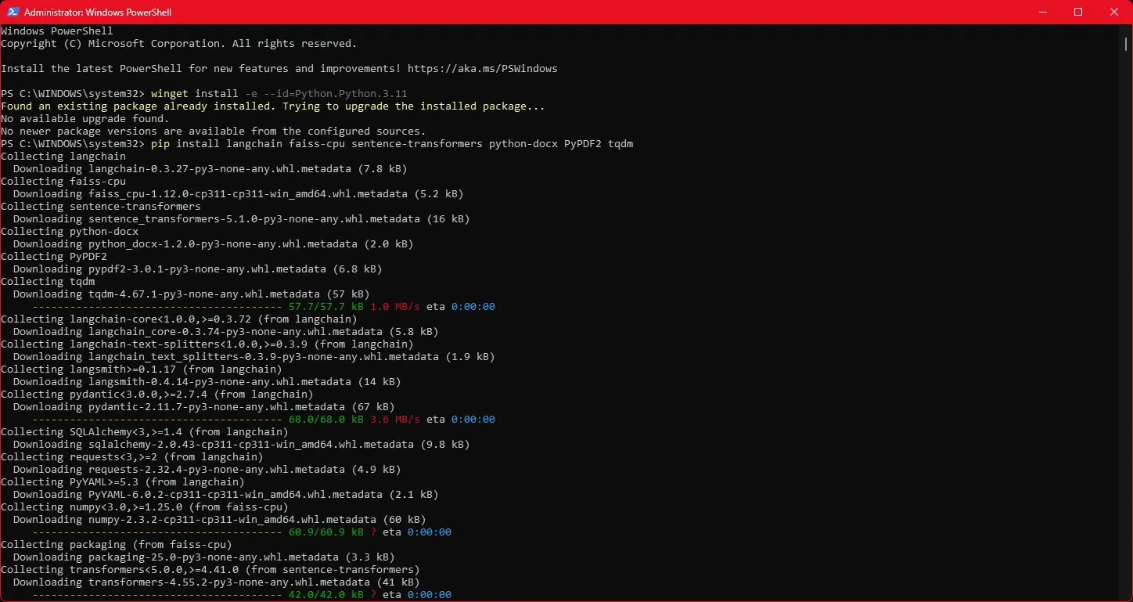1133x602 pixels.
Task: Click the 57.7/57.7 kB progress bar
Action: (157, 307)
